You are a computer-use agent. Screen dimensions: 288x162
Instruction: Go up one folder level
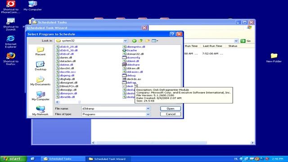pos(141,41)
